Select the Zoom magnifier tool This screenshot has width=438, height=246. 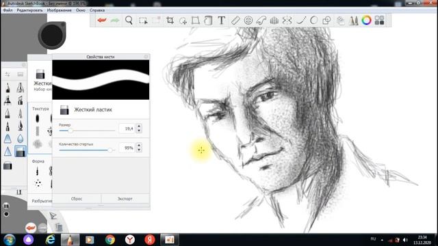coord(129,20)
